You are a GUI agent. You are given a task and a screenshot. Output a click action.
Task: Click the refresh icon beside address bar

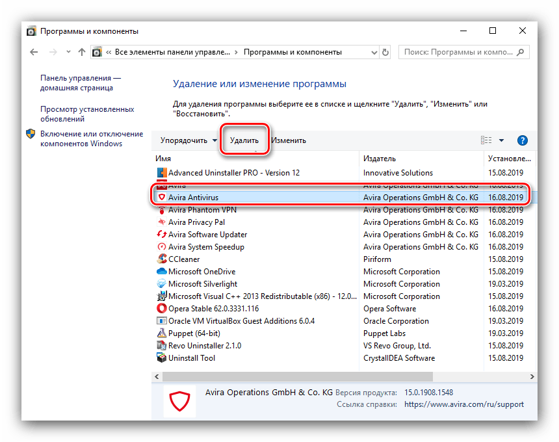[385, 52]
